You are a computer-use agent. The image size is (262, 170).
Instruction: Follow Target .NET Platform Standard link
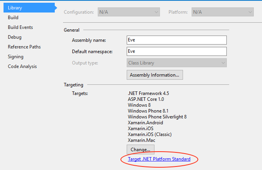click(159, 159)
